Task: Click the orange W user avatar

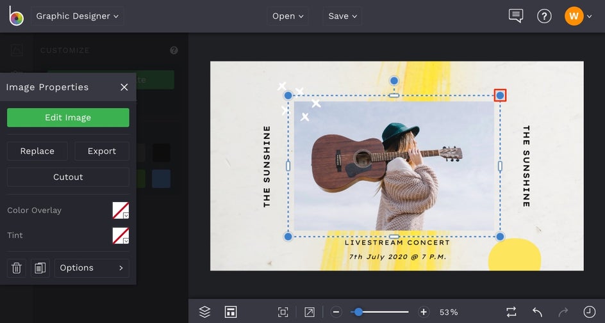Action: coord(574,16)
